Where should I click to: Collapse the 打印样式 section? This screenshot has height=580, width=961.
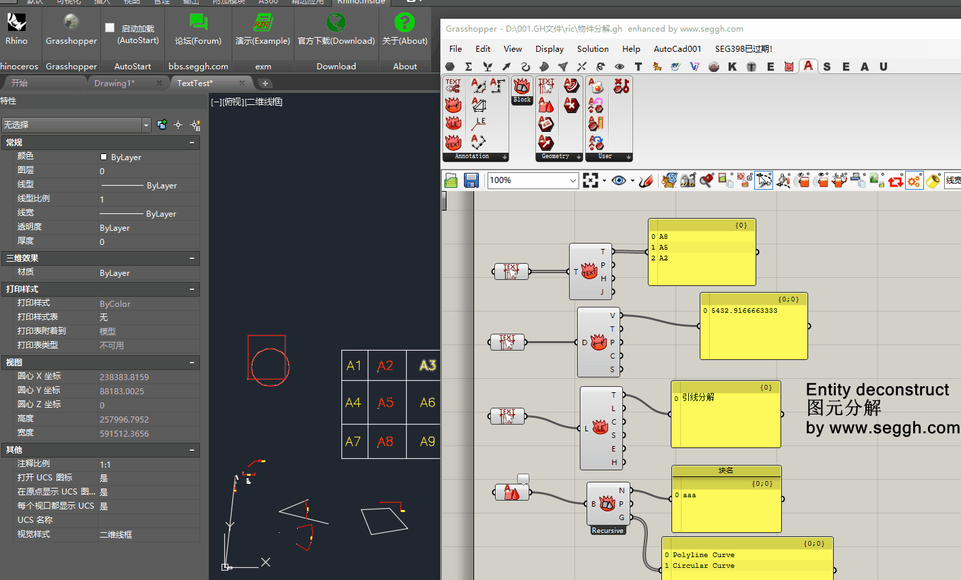point(192,289)
